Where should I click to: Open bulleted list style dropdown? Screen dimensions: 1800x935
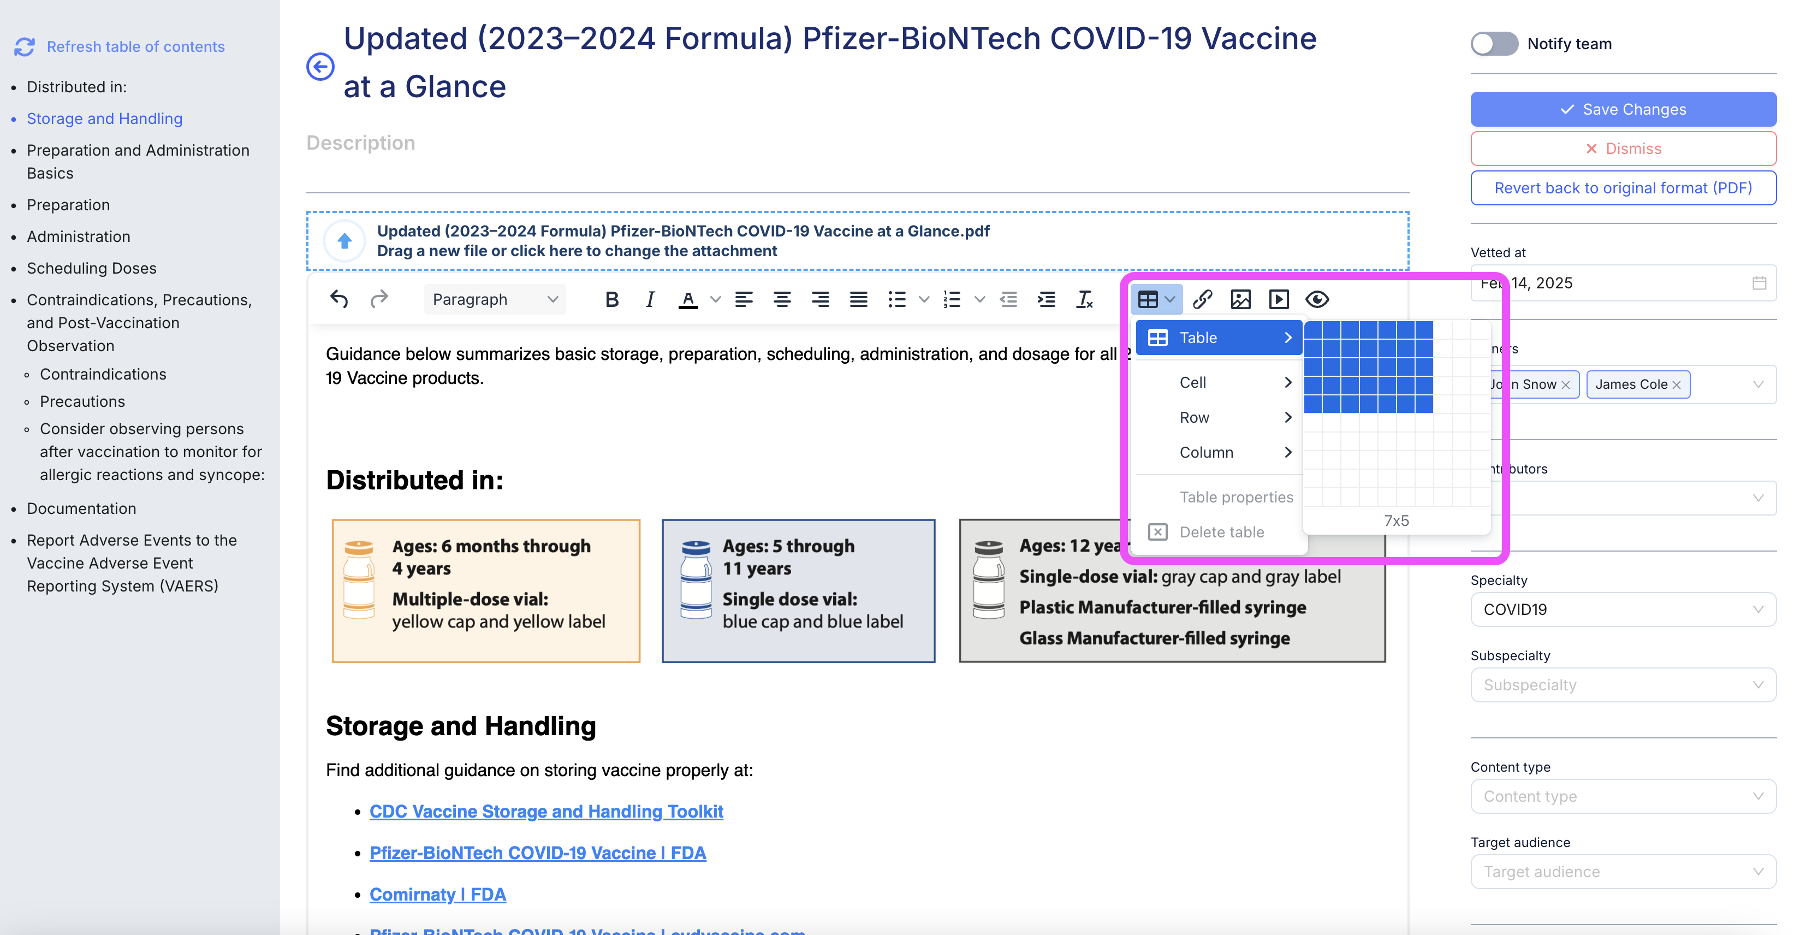924,299
